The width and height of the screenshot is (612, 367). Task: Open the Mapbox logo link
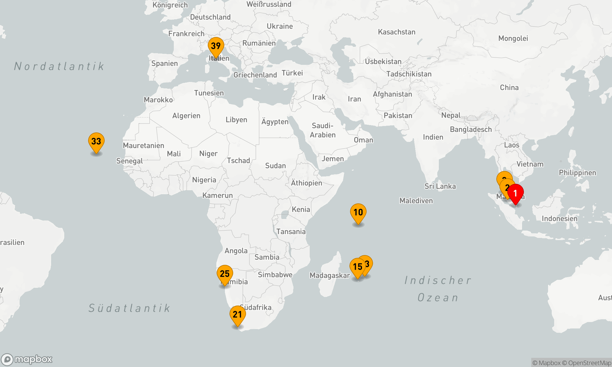[x=27, y=359]
